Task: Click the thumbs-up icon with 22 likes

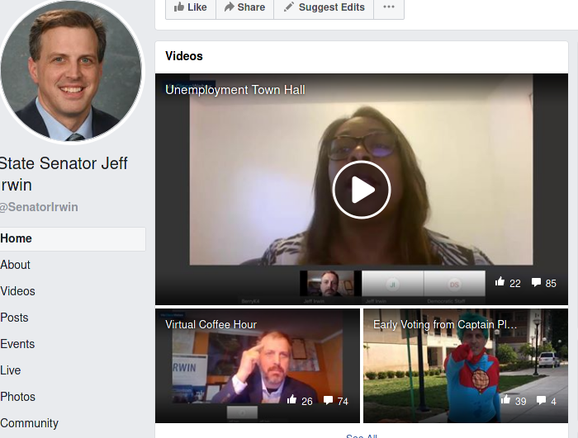Action: (500, 282)
